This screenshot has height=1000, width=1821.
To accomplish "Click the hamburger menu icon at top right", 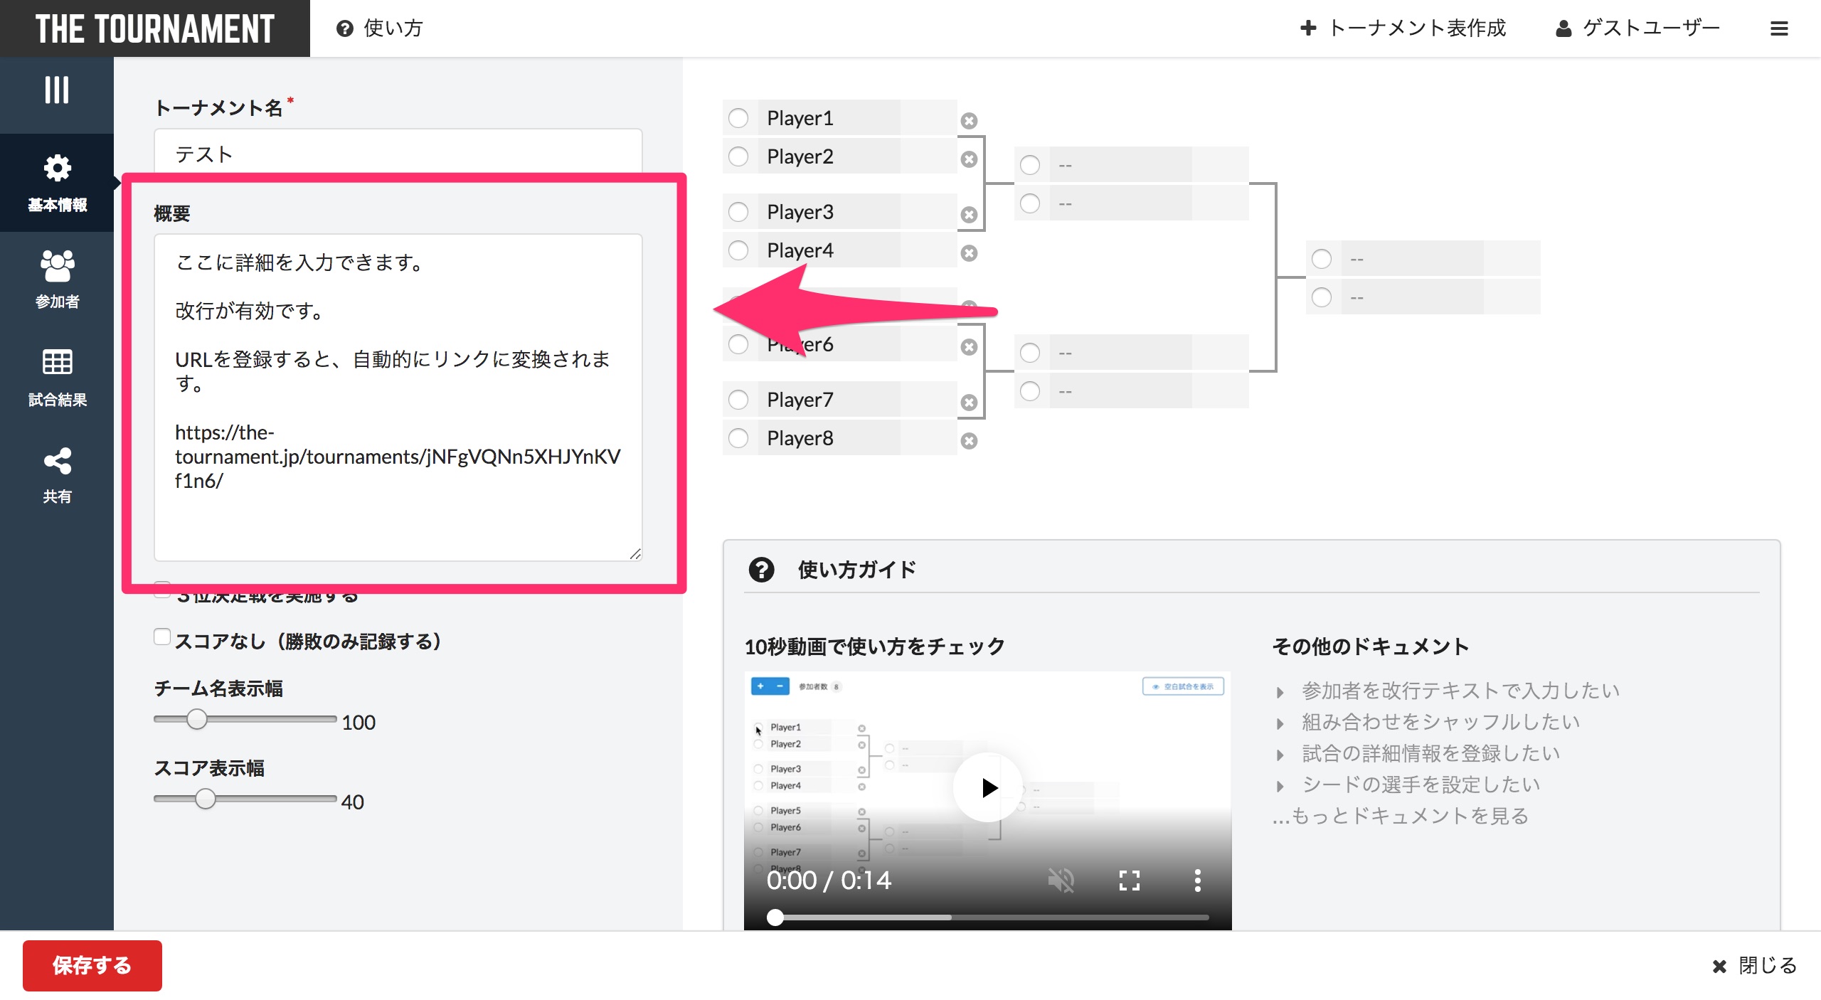I will [1779, 28].
